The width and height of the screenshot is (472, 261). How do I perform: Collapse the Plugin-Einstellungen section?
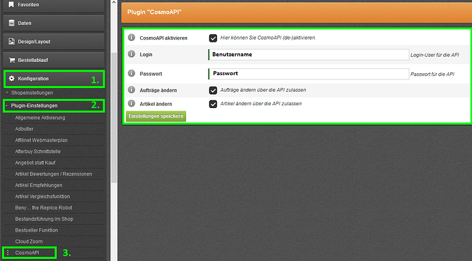(6, 105)
